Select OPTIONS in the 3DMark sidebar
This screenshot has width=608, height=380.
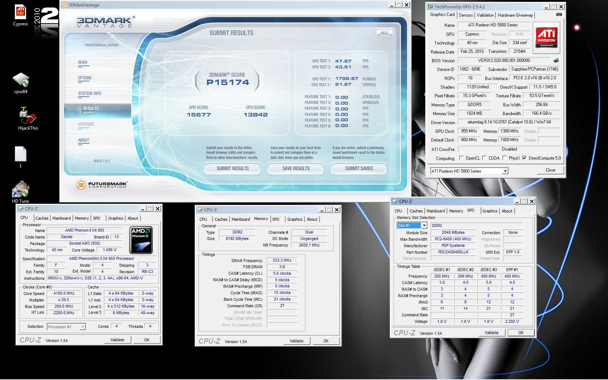[x=85, y=78]
